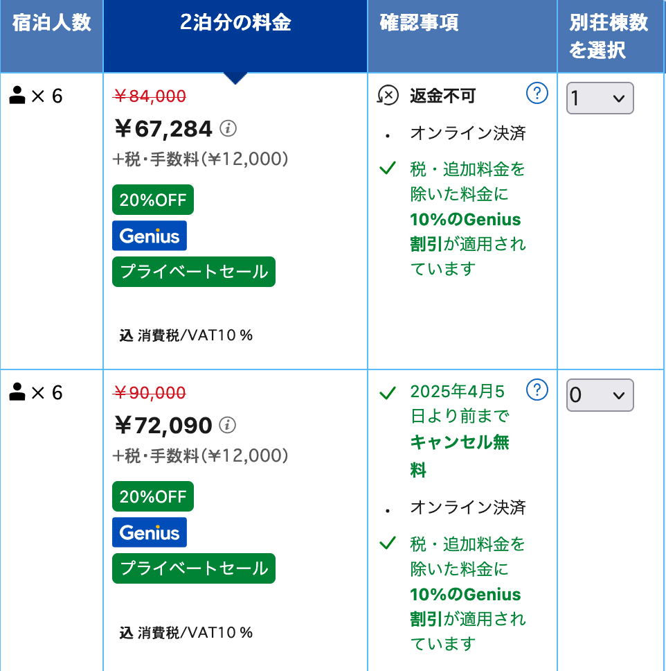Click the プライベートセール badge in second row
Image resolution: width=666 pixels, height=671 pixels.
point(193,568)
